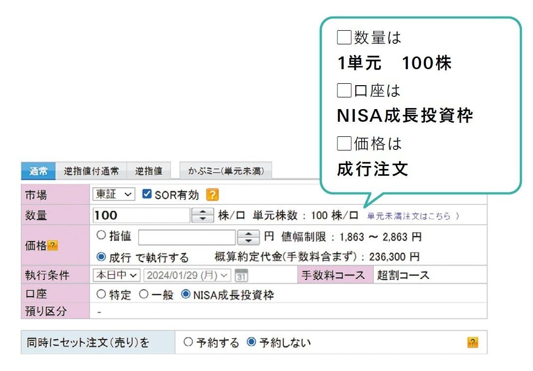533x371 pixels.
Task: Choose the 特定 account radio button
Action: coord(101,295)
